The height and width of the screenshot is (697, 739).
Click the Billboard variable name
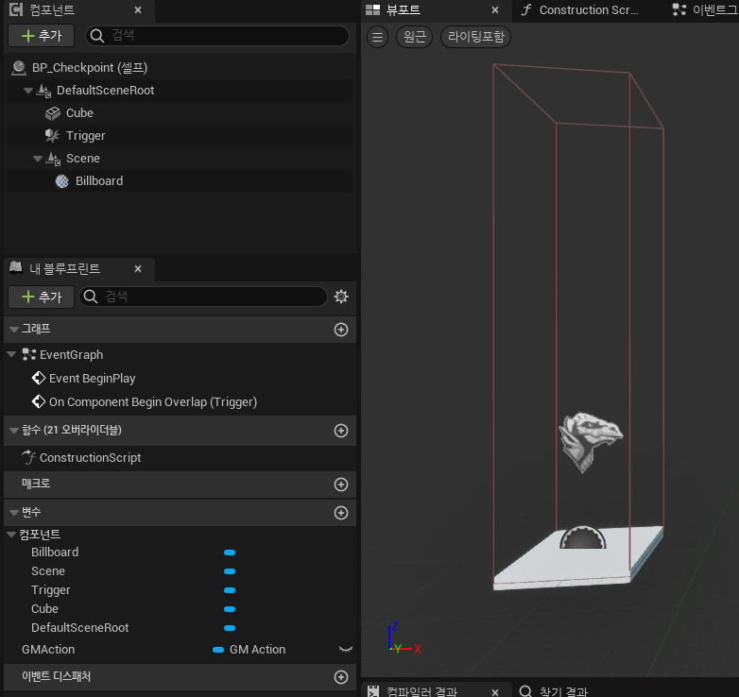(x=55, y=552)
